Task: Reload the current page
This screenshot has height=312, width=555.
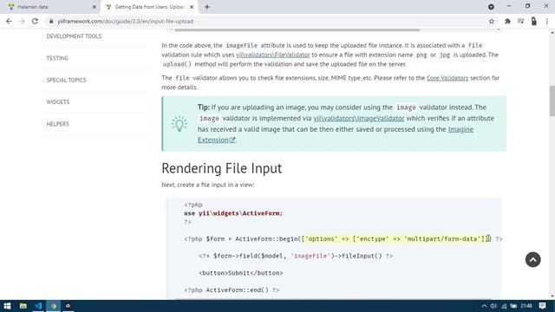Action: (35, 21)
